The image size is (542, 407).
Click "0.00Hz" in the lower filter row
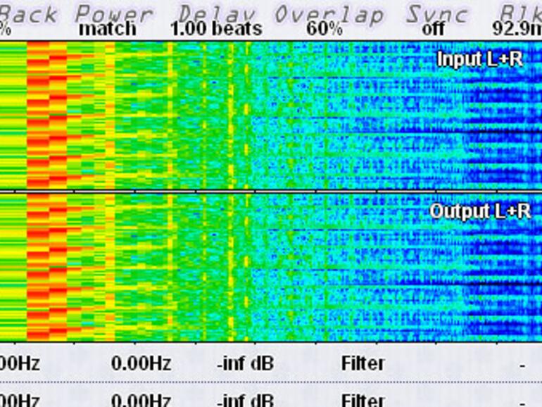(x=141, y=400)
